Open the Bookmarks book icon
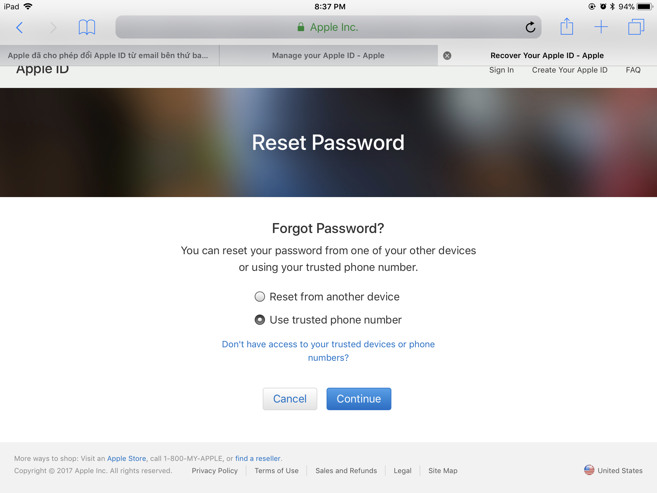Viewport: 657px width, 493px height. click(x=87, y=27)
